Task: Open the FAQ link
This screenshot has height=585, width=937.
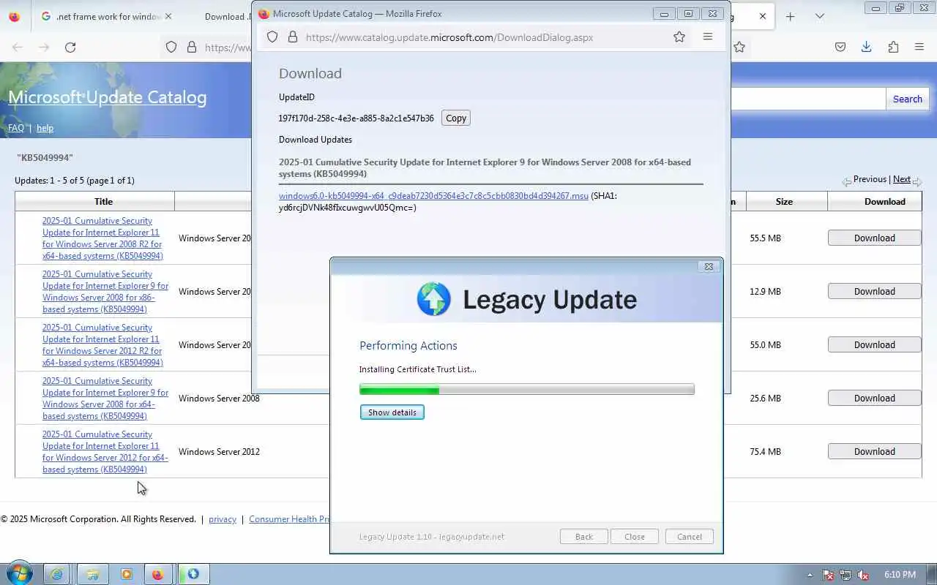Action: (15, 128)
